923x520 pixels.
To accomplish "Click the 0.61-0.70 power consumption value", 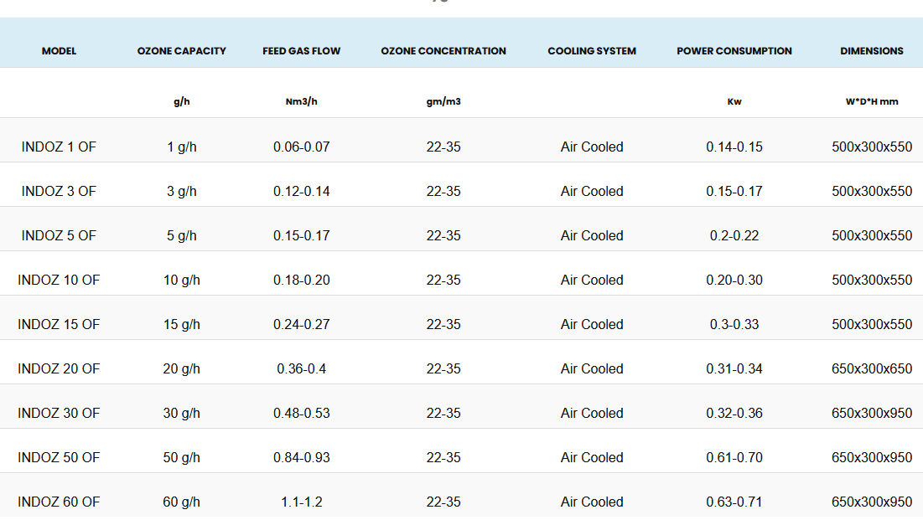I will (734, 457).
